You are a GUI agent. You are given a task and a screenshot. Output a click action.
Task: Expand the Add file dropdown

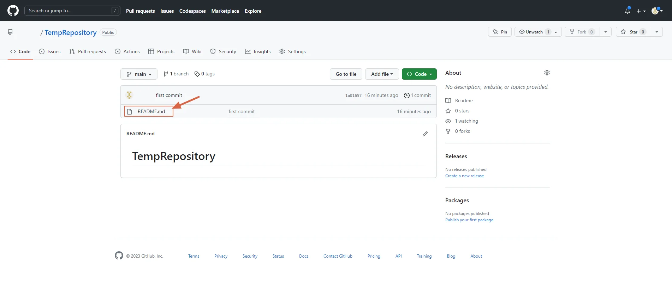coord(382,74)
